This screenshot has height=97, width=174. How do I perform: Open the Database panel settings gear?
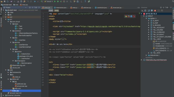point(167,7)
